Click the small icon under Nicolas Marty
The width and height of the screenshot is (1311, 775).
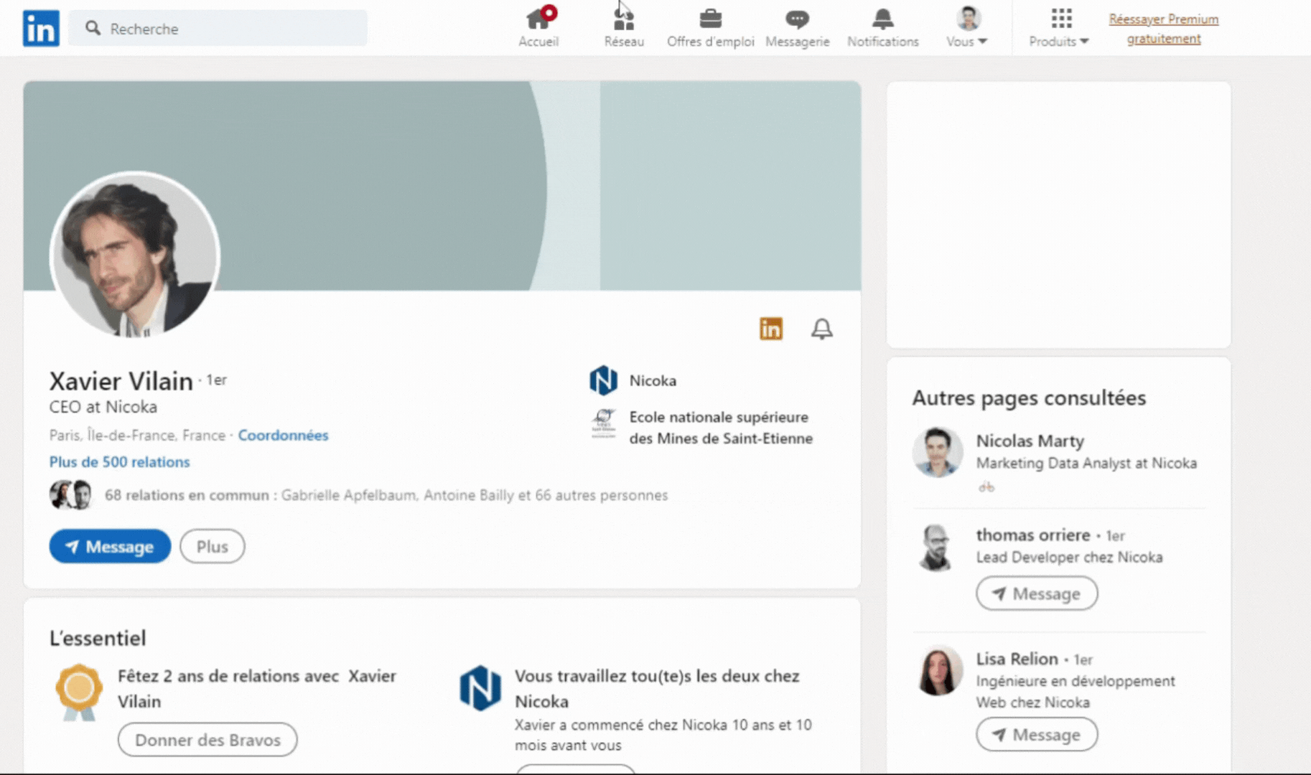pos(986,487)
